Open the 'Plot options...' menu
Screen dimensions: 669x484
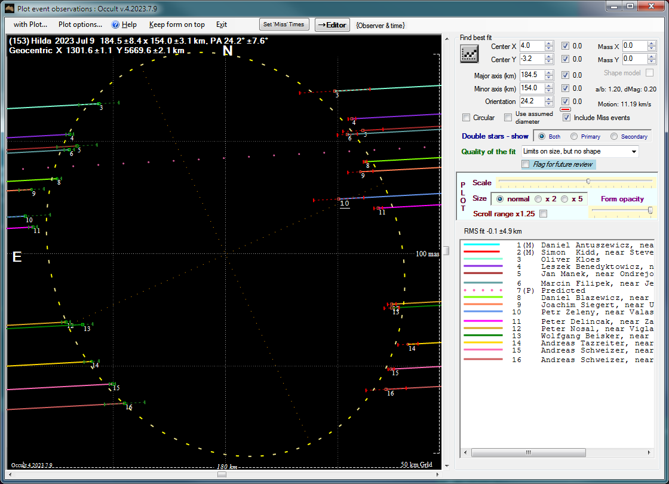coord(80,24)
